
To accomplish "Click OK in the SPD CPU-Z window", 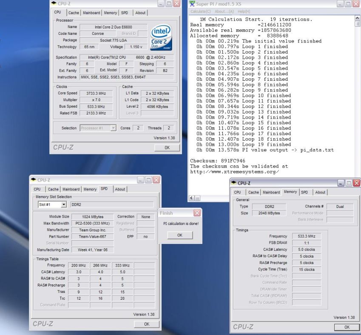I will click(x=147, y=324).
